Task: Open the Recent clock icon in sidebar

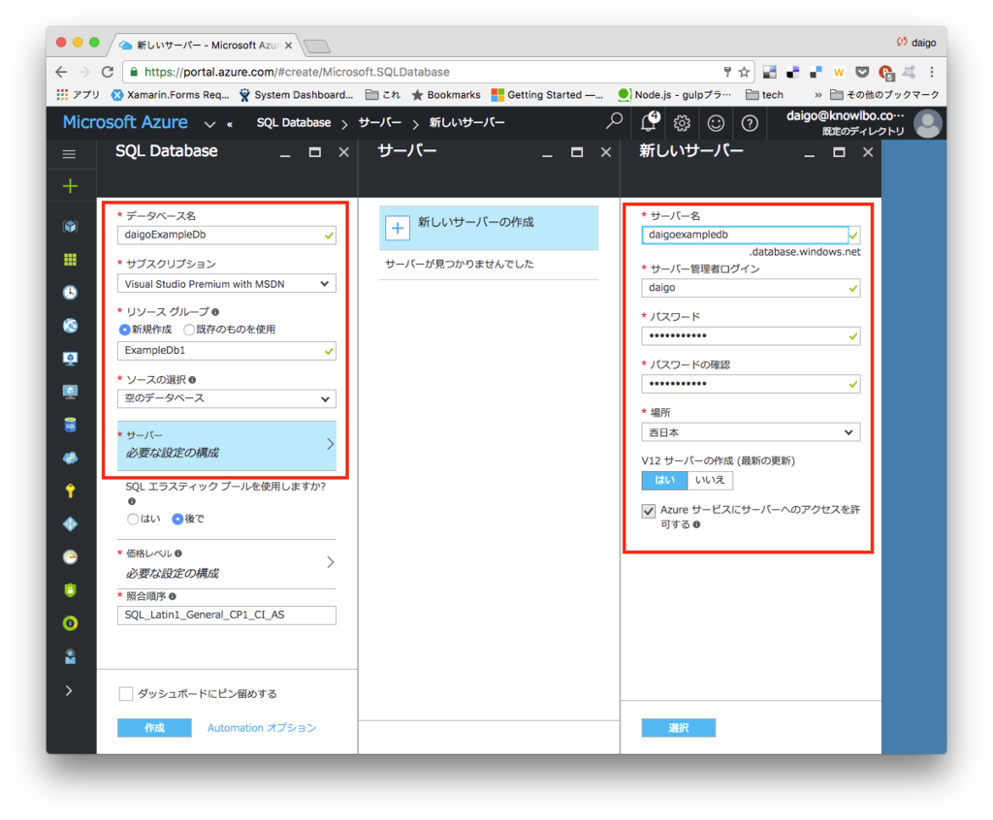Action: pyautogui.click(x=70, y=293)
